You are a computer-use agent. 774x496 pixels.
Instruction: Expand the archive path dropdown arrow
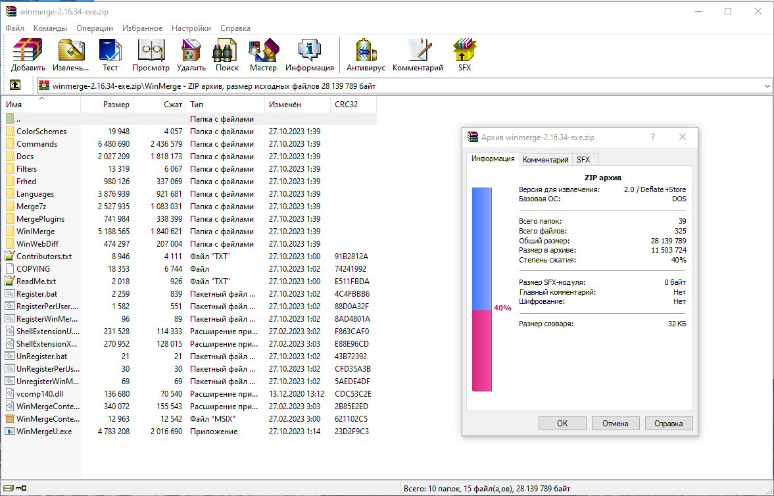pos(767,86)
